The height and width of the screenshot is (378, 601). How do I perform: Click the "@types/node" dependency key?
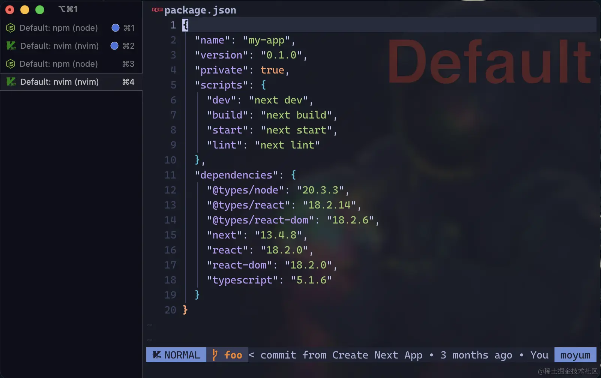coord(245,190)
